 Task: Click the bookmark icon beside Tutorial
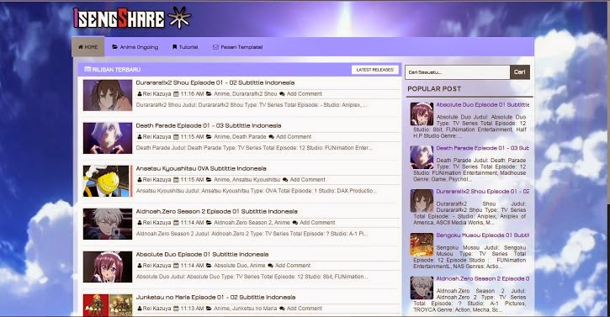click(175, 47)
